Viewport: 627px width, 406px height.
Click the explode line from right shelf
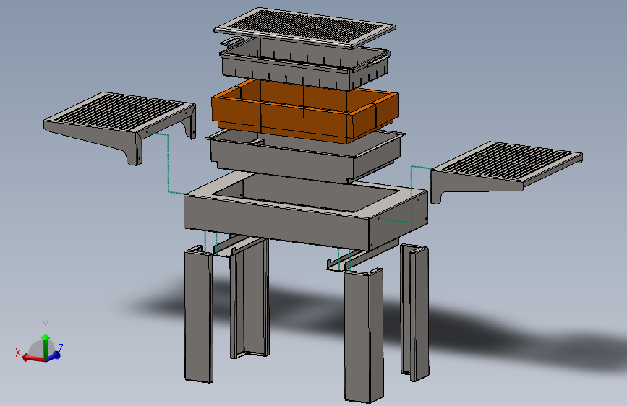tap(411, 194)
